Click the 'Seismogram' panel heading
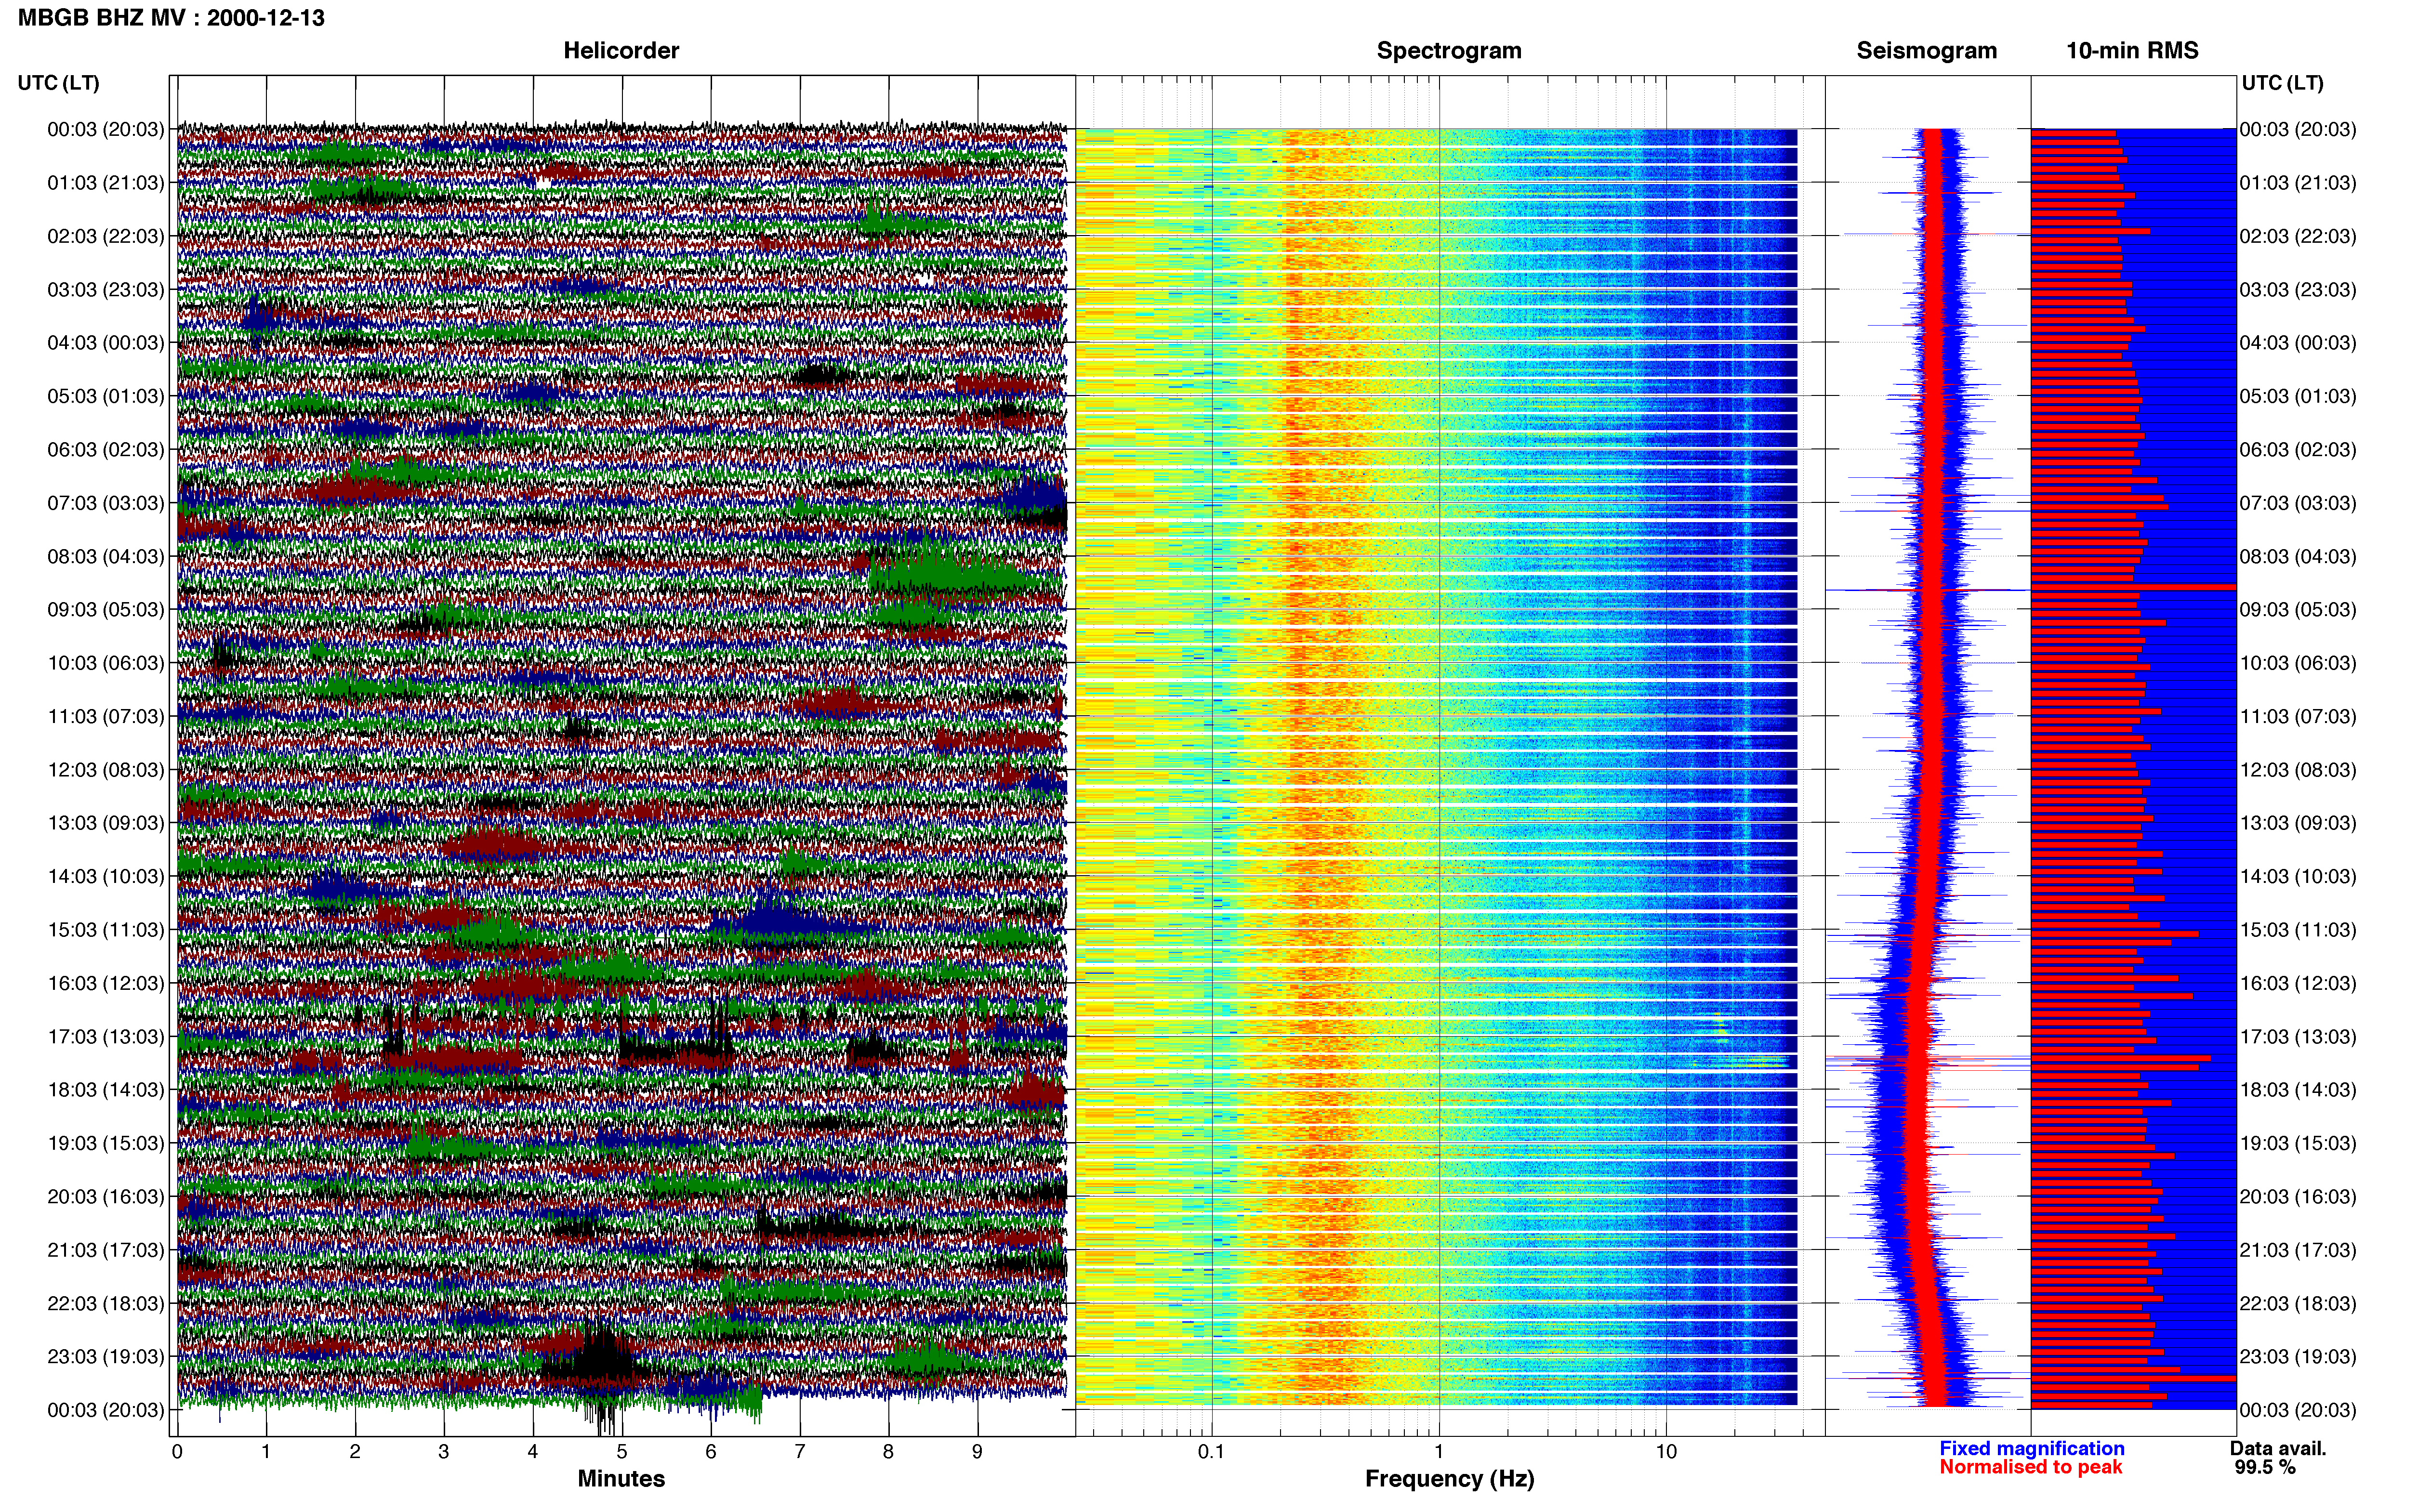Viewport: 2418px width, 1512px height. pos(1926,51)
